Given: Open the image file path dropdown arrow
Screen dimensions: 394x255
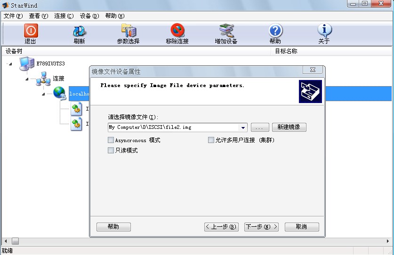Looking at the screenshot, I should click(x=243, y=127).
